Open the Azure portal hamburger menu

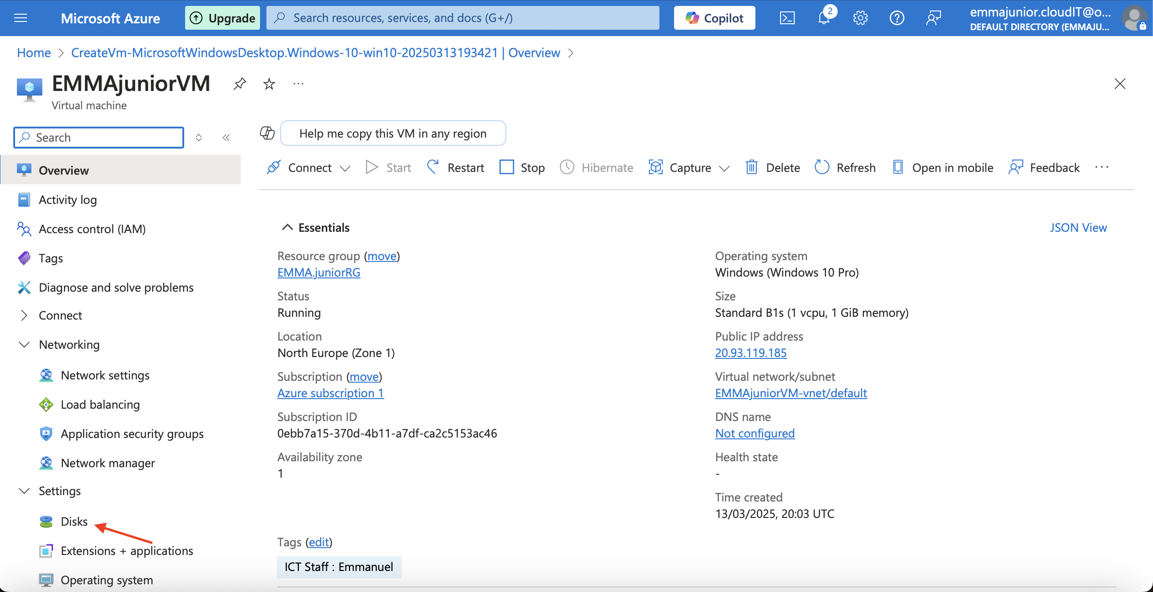(x=21, y=18)
